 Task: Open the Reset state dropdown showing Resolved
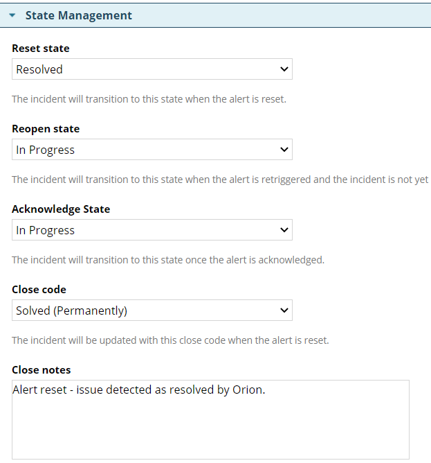coord(152,69)
